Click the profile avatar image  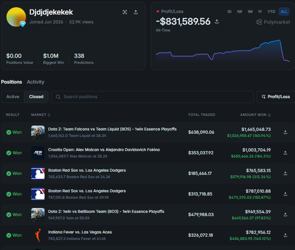click(16, 17)
